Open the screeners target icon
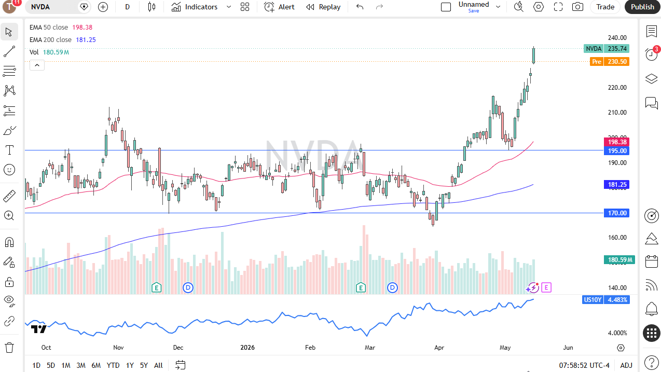Viewport: 661px width, 372px height. point(652,215)
